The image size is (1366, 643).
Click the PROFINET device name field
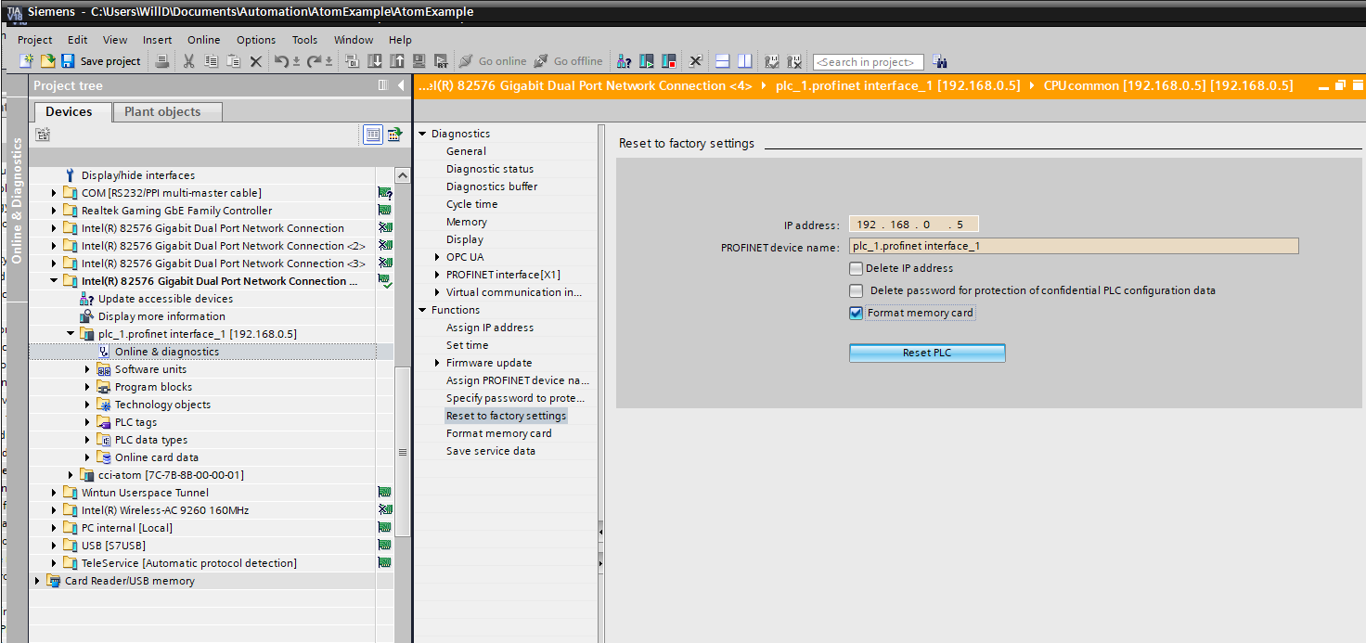point(1073,247)
